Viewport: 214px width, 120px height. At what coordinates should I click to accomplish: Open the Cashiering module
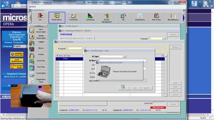90,17
